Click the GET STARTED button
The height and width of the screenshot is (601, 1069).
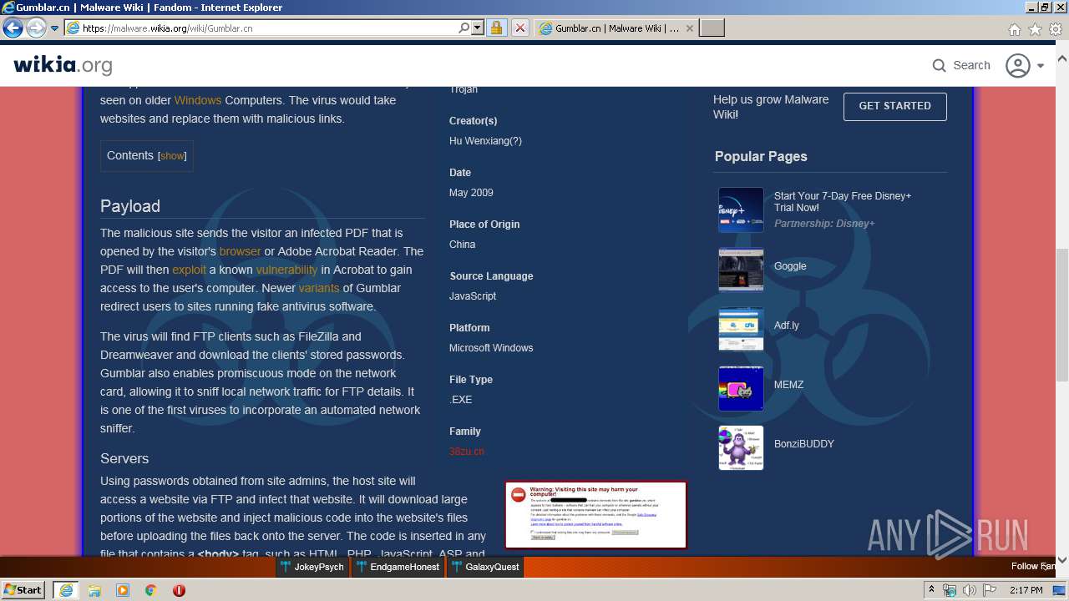[x=894, y=106]
